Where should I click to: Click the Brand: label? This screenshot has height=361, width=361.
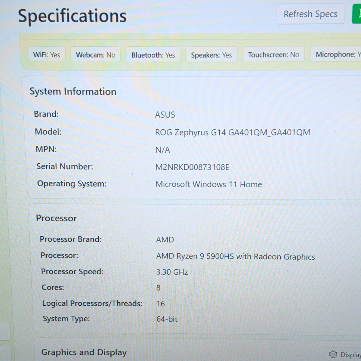coord(46,114)
